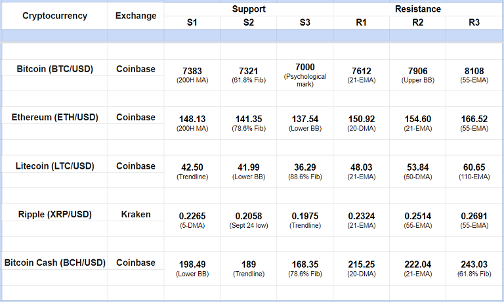Select the Bitcoin Cash (BCH/USD) cell
The width and height of the screenshot is (504, 302).
click(54, 263)
